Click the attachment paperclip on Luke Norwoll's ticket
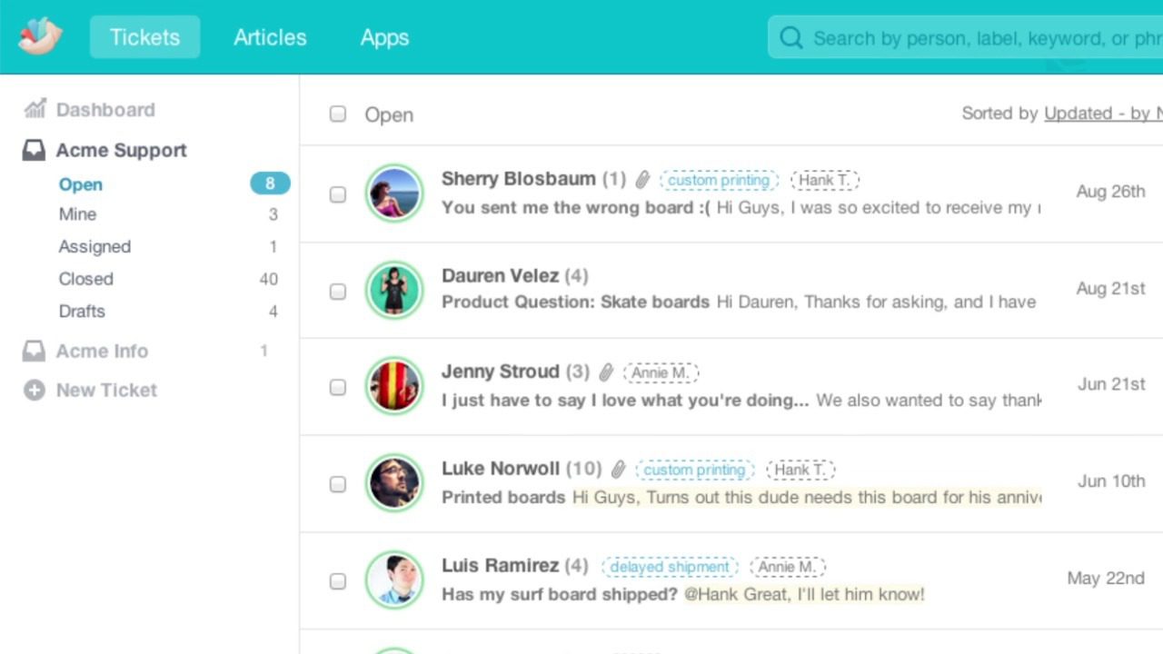The image size is (1163, 654). click(618, 470)
